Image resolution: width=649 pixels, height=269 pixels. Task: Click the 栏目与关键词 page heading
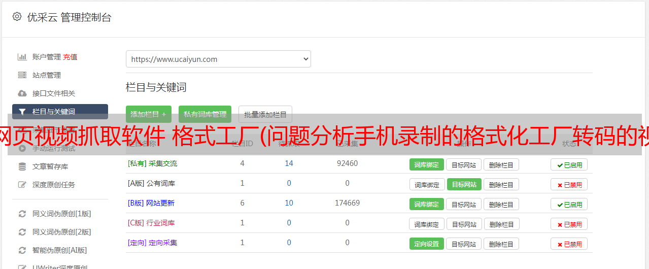(156, 87)
